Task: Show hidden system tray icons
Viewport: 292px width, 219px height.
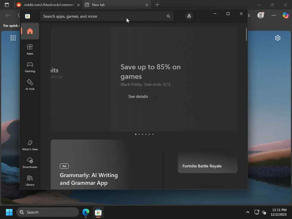Action: [248, 212]
